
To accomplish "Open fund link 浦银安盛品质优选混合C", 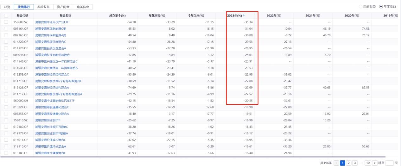I will coord(51,41).
